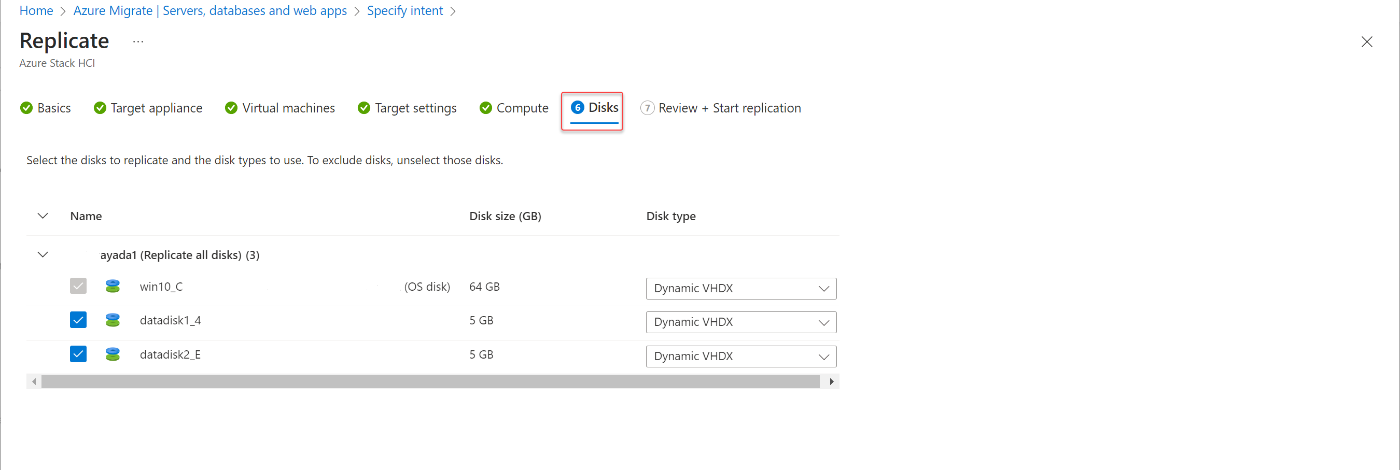This screenshot has height=470, width=1400.
Task: Go to the Basics tab
Action: coord(46,108)
